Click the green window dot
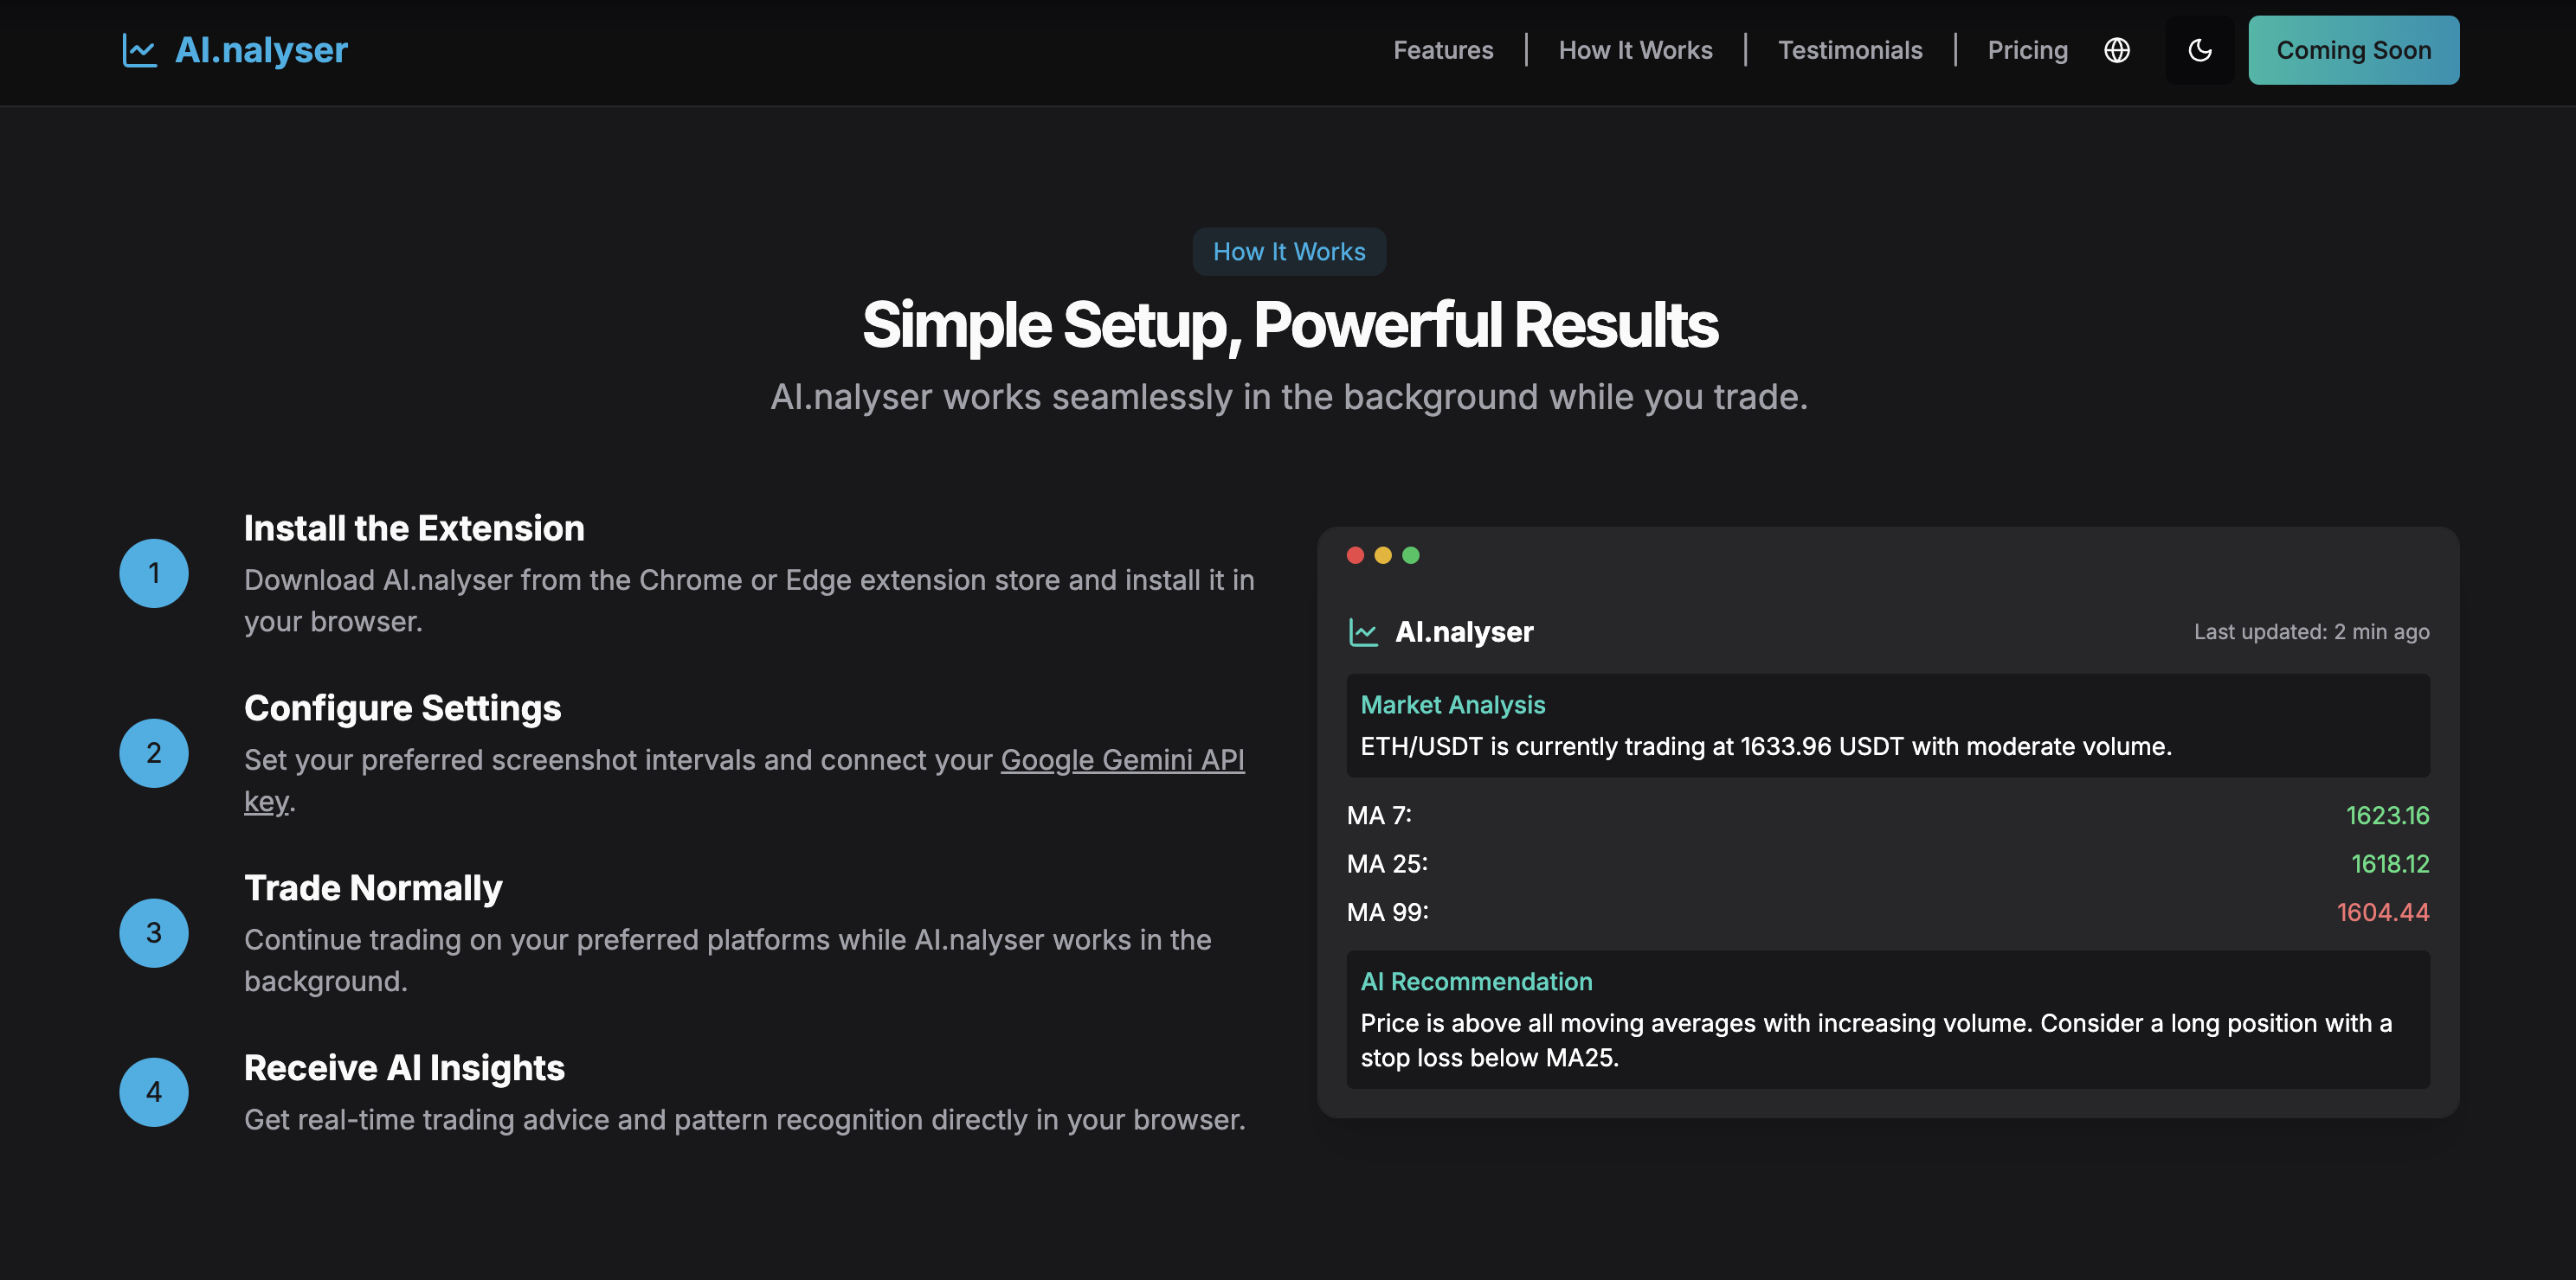 pyautogui.click(x=1410, y=555)
